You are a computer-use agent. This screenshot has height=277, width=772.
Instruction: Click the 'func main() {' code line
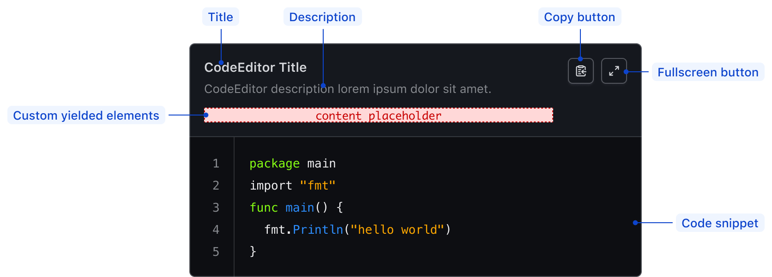click(296, 208)
